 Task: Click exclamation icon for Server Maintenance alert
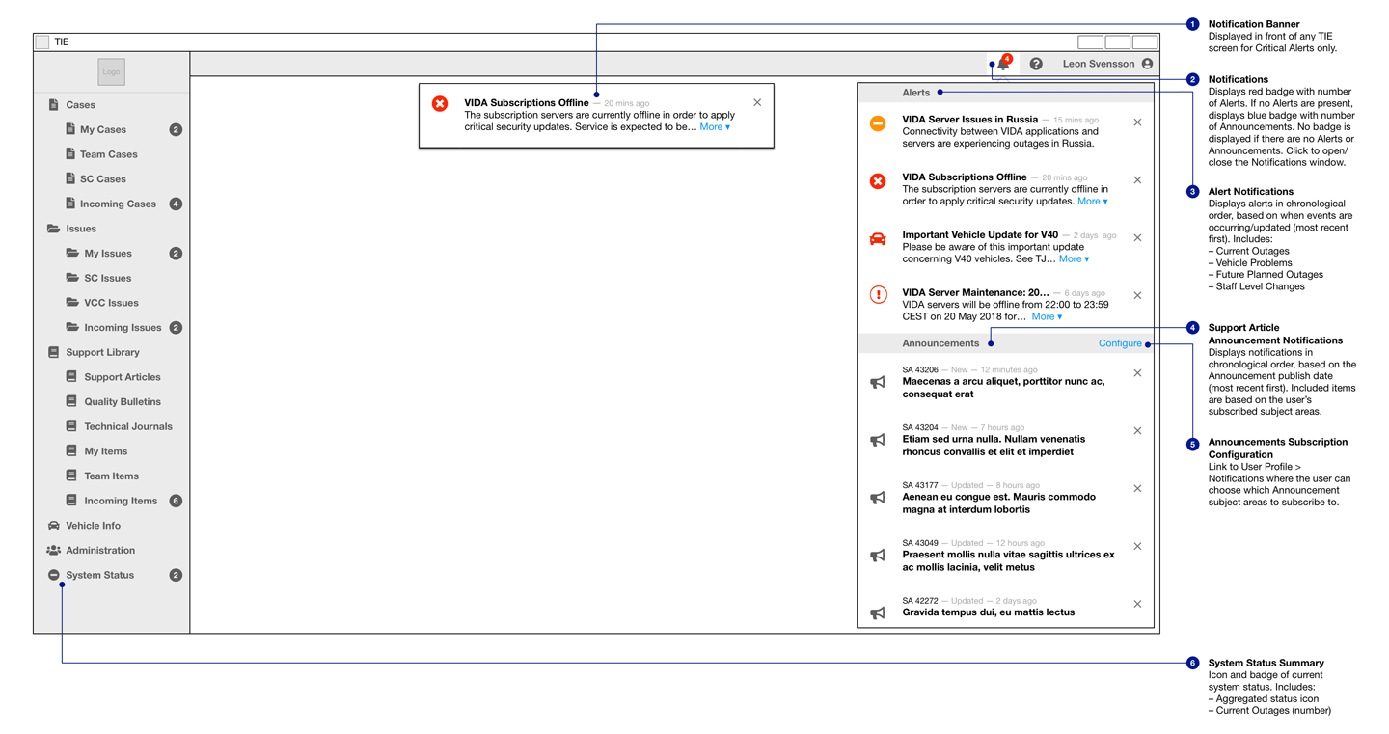(x=878, y=295)
